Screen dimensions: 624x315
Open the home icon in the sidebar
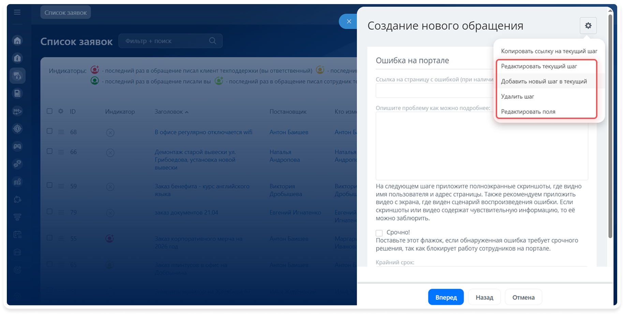pos(17,41)
